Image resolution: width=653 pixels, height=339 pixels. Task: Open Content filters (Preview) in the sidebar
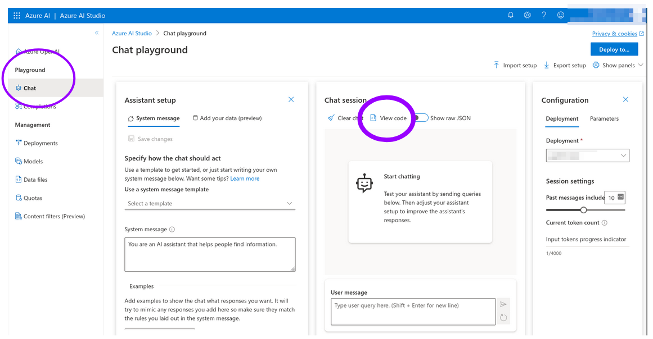[50, 216]
